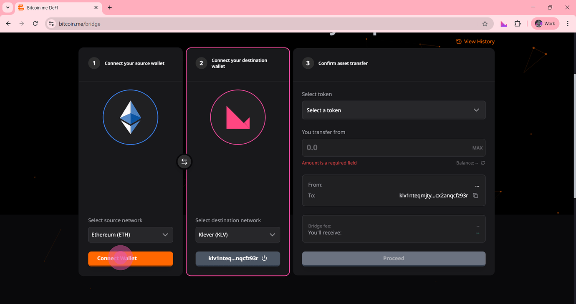Click the site information icon in the address bar

coord(51,24)
